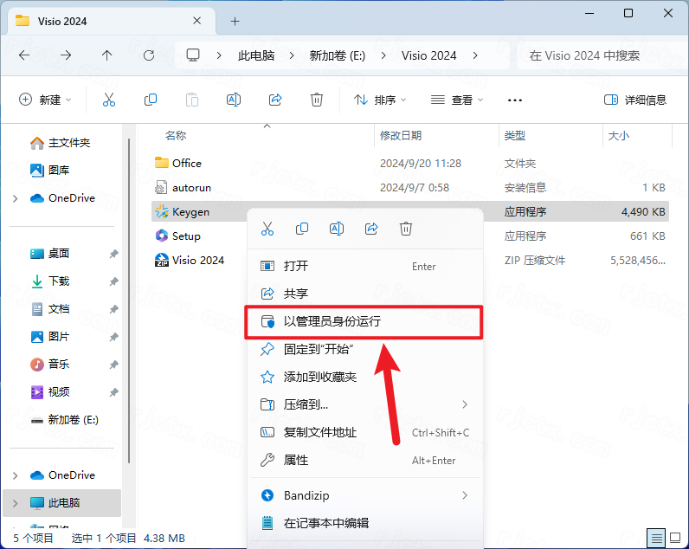Open the Office folder
This screenshot has height=549, width=689.
(410, 163)
